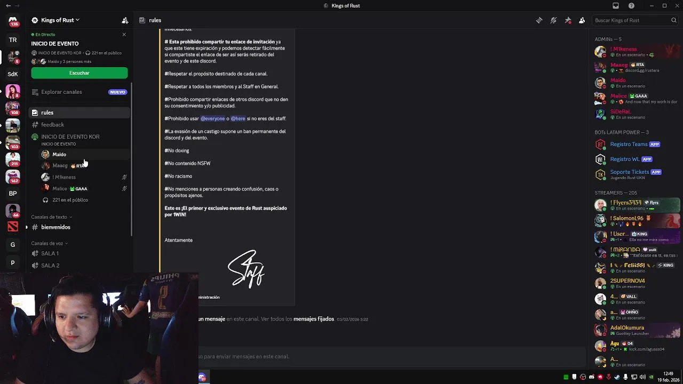
Task: Toggle the member list icon
Action: [x=582, y=20]
